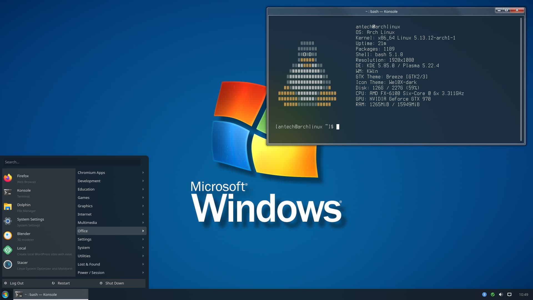
Task: Click the Shut Down icon
Action: click(101, 283)
